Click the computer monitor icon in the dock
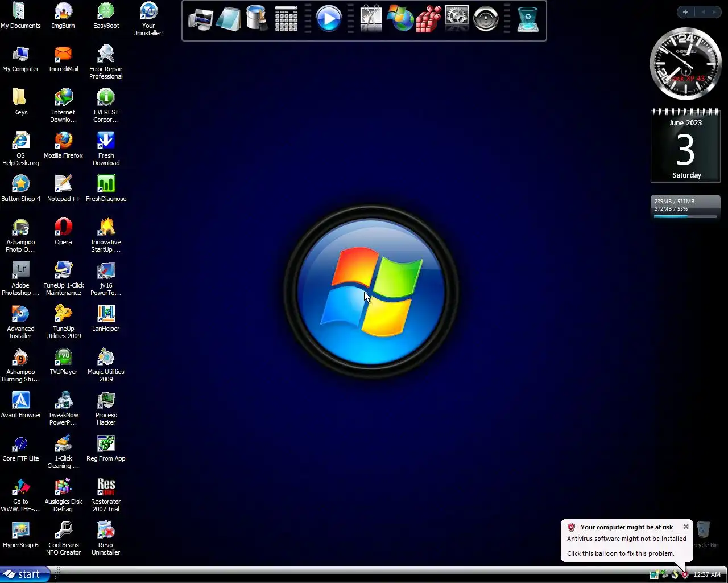 pos(200,19)
